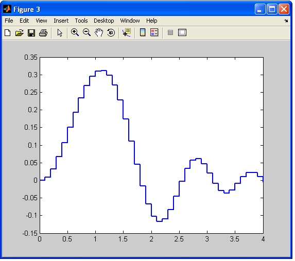
Task: Insert a colorbar using the toolbar icon
Action: pos(143,32)
